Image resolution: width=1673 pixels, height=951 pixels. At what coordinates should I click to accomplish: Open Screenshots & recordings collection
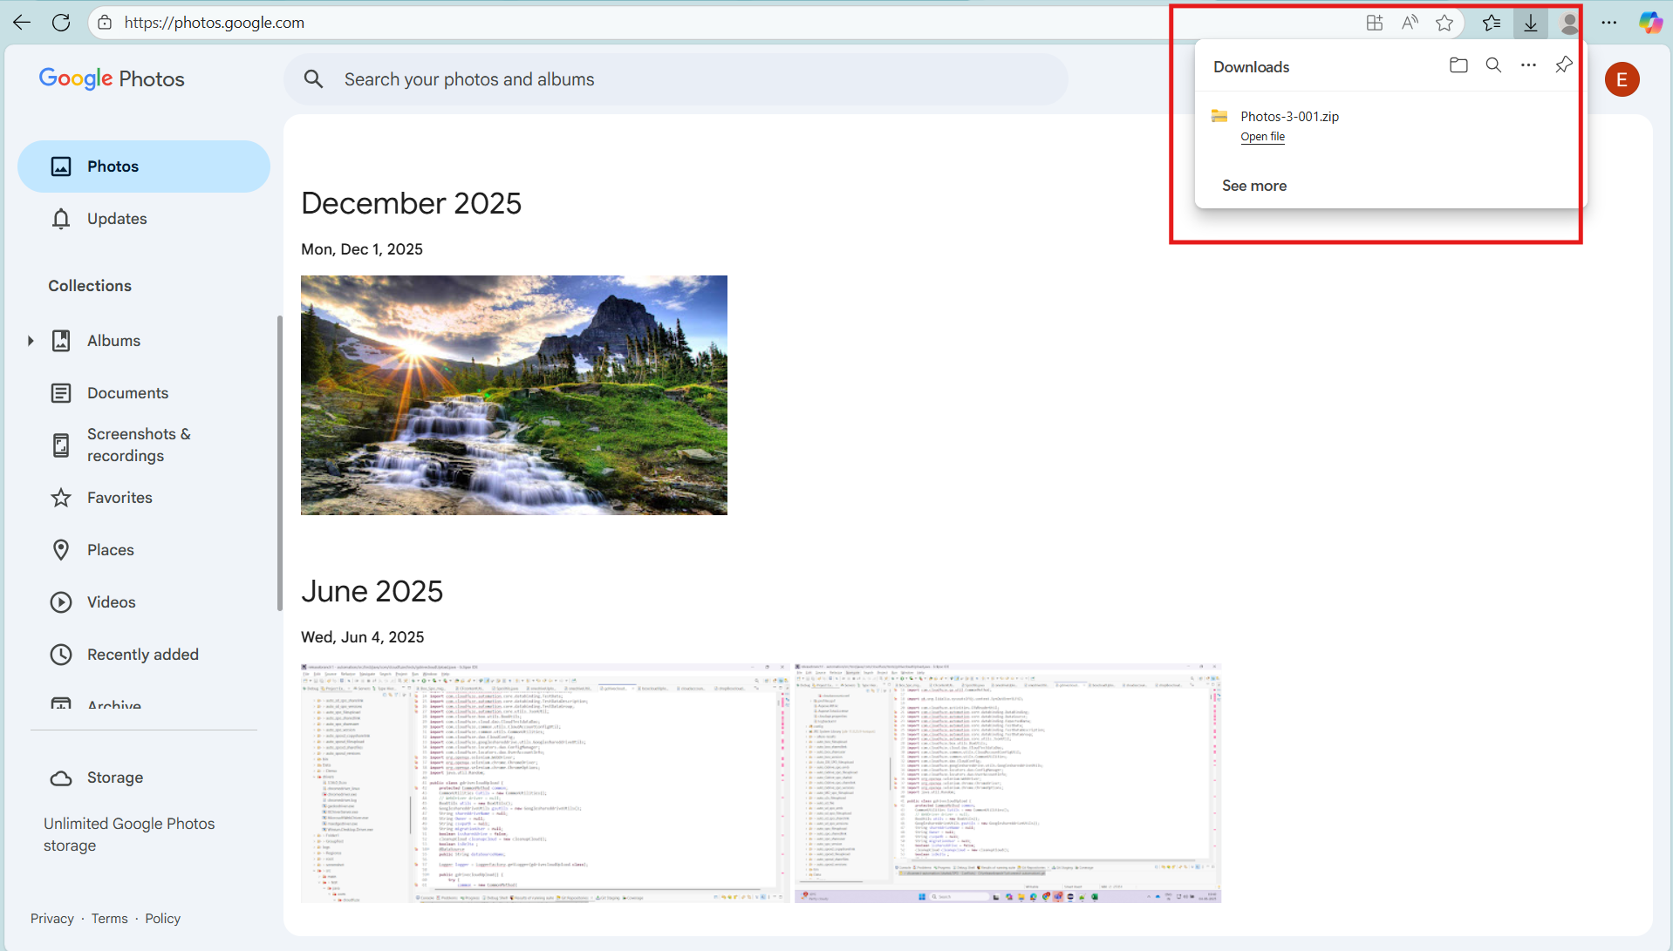(x=138, y=445)
